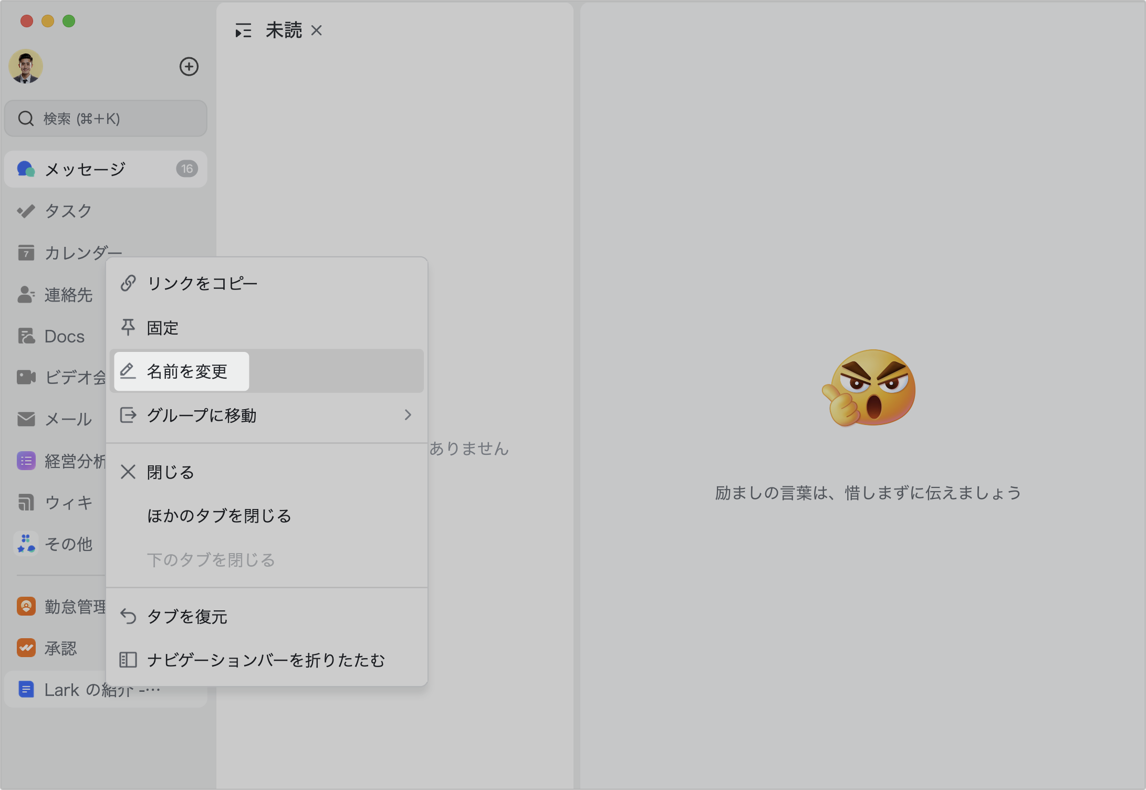
Task: Select タスク in the navigation bar
Action: point(67,211)
